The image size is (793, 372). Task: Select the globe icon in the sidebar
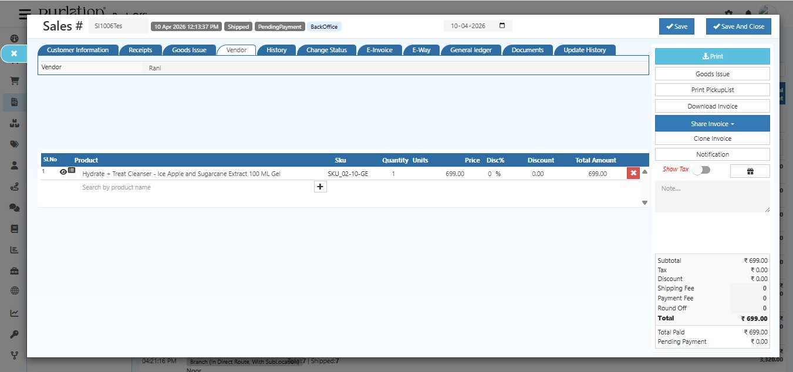pyautogui.click(x=14, y=292)
